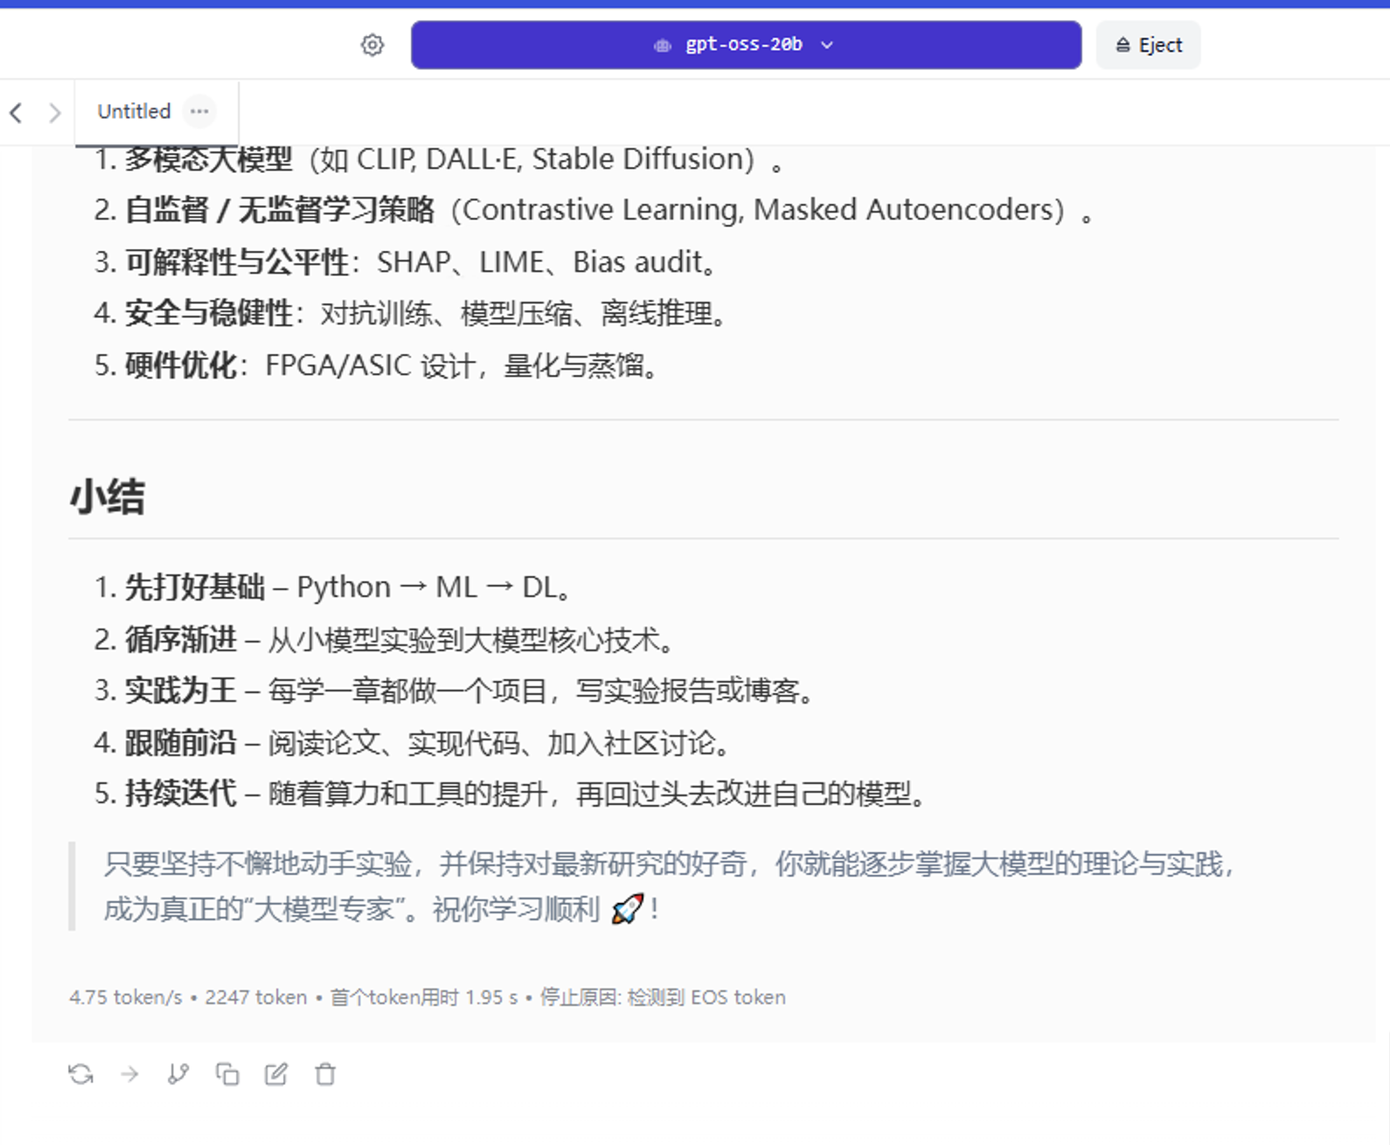
Task: Edit the message using the pencil icon
Action: tap(276, 1074)
